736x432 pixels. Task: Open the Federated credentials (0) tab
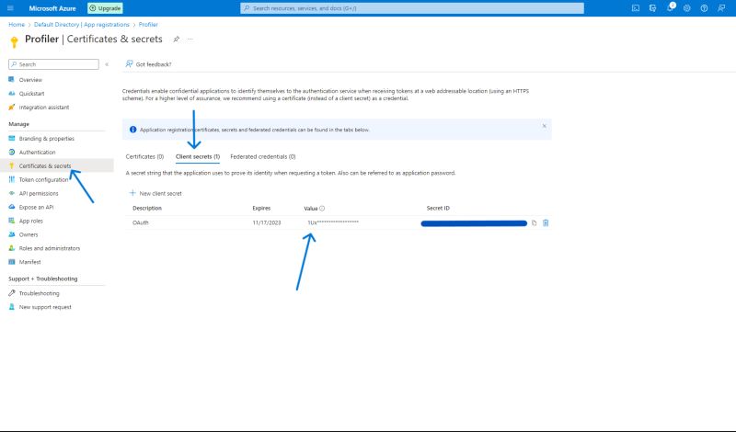click(263, 156)
